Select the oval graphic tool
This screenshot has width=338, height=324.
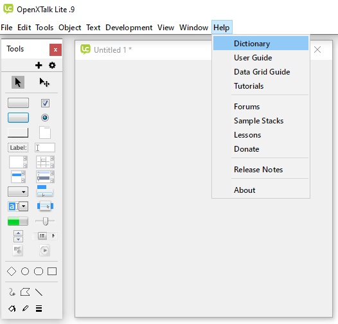[25, 271]
